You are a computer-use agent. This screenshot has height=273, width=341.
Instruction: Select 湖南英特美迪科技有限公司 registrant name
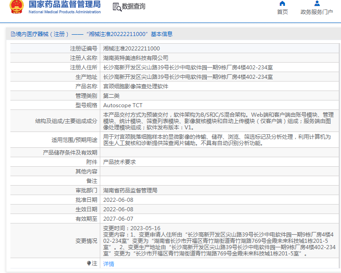tap(135, 58)
